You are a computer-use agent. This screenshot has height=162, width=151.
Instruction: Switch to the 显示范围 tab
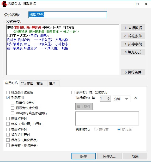pos(27,84)
